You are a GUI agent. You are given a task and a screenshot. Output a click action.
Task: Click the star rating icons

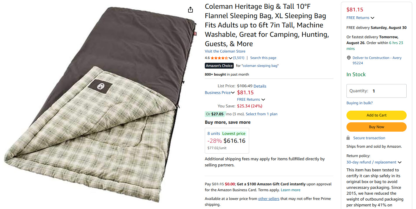[219, 58]
